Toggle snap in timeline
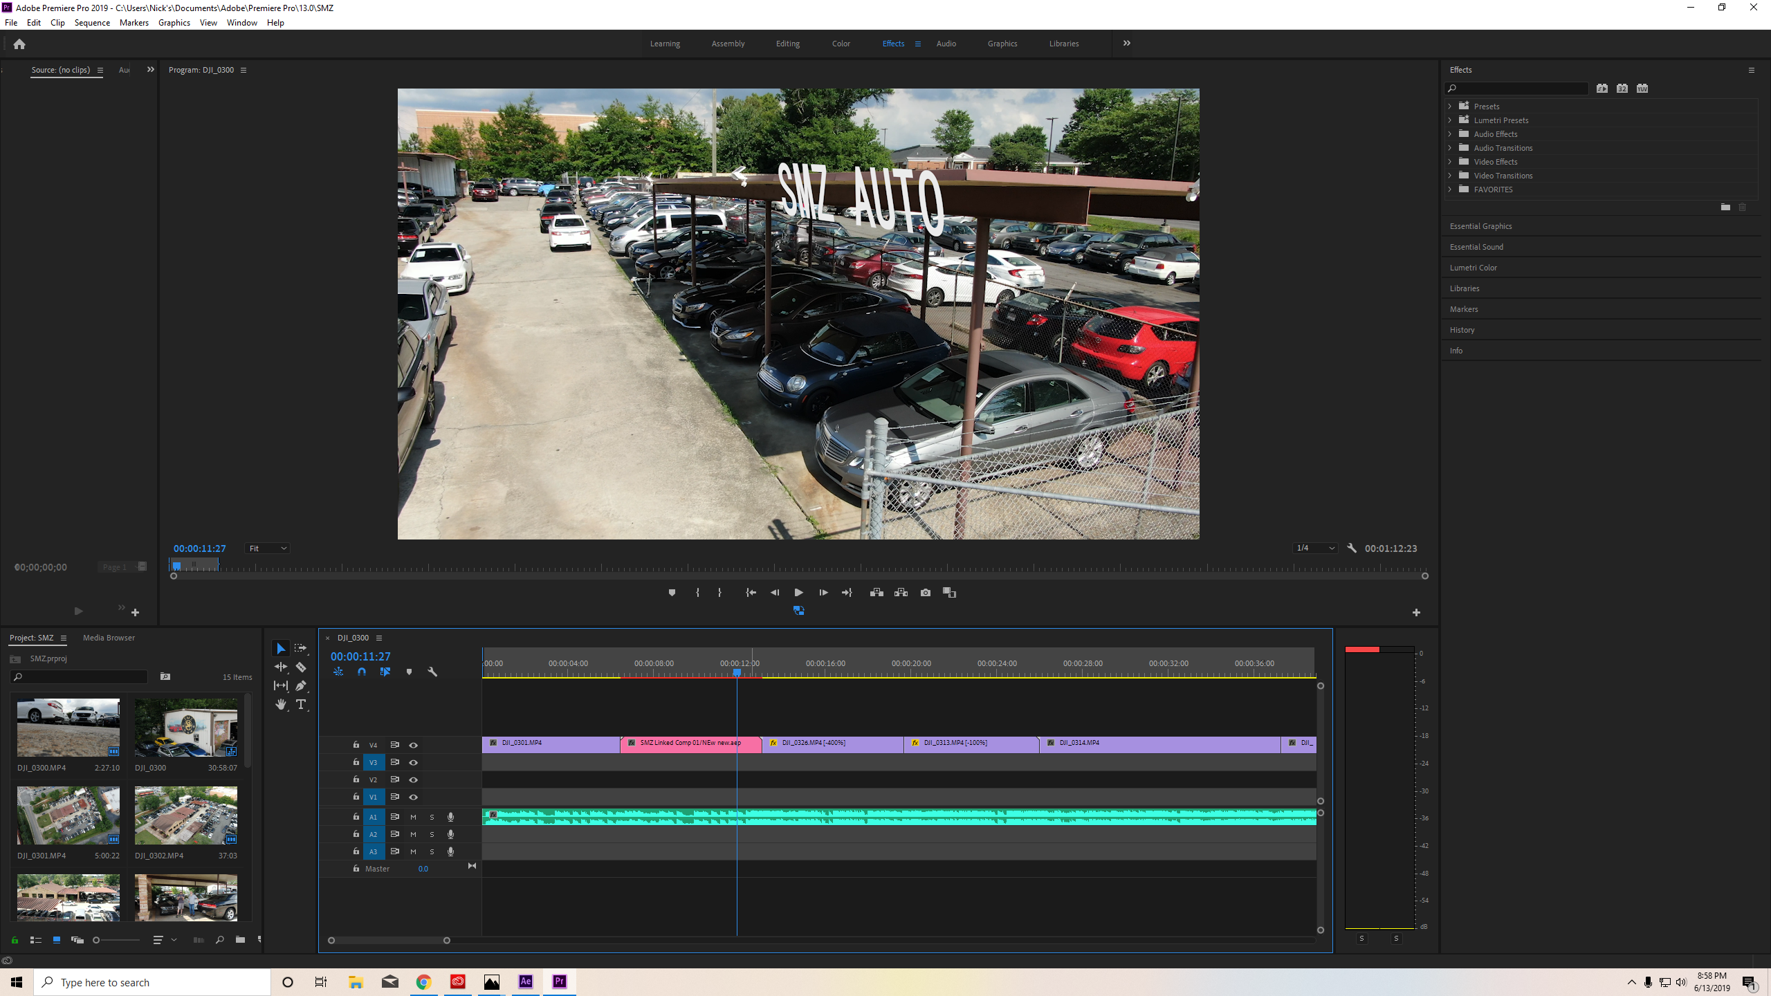This screenshot has width=1771, height=996. tap(362, 672)
